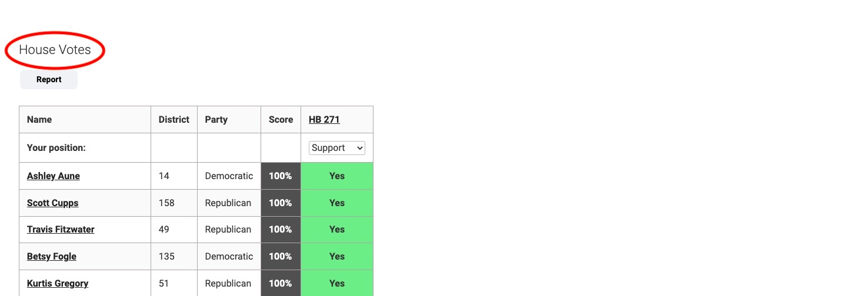Select the District column header
Viewport: 847px width, 296px height.
coord(174,120)
